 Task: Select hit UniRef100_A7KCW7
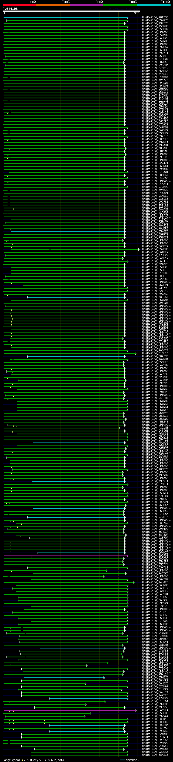click(155, 59)
